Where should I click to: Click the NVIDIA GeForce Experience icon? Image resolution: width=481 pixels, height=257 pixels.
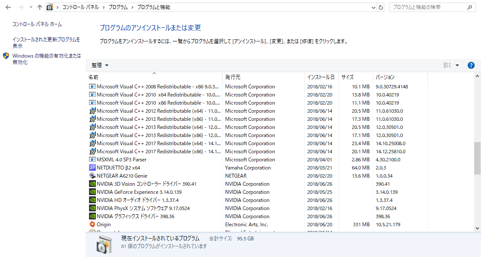tap(92, 192)
